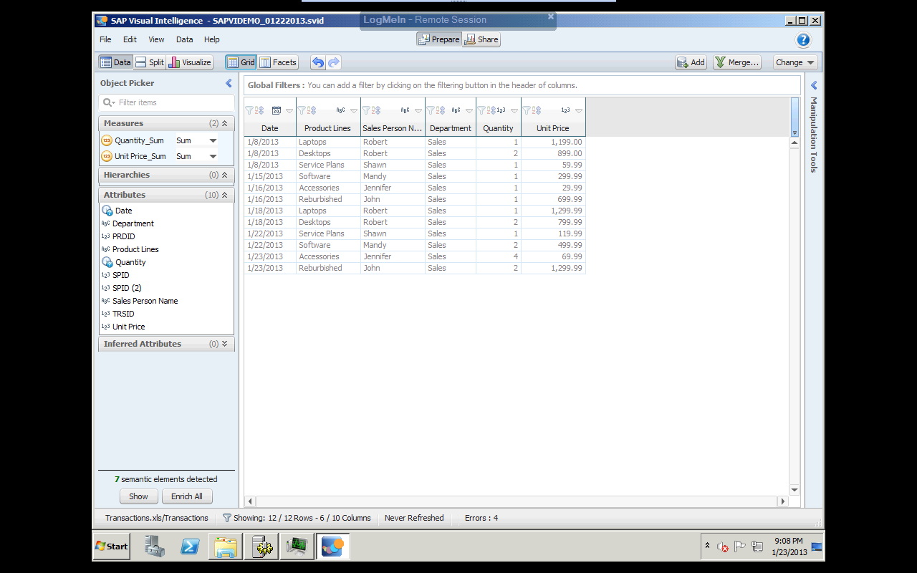Viewport: 917px width, 573px height.
Task: Collapse the Hierarchies section
Action: (224, 175)
